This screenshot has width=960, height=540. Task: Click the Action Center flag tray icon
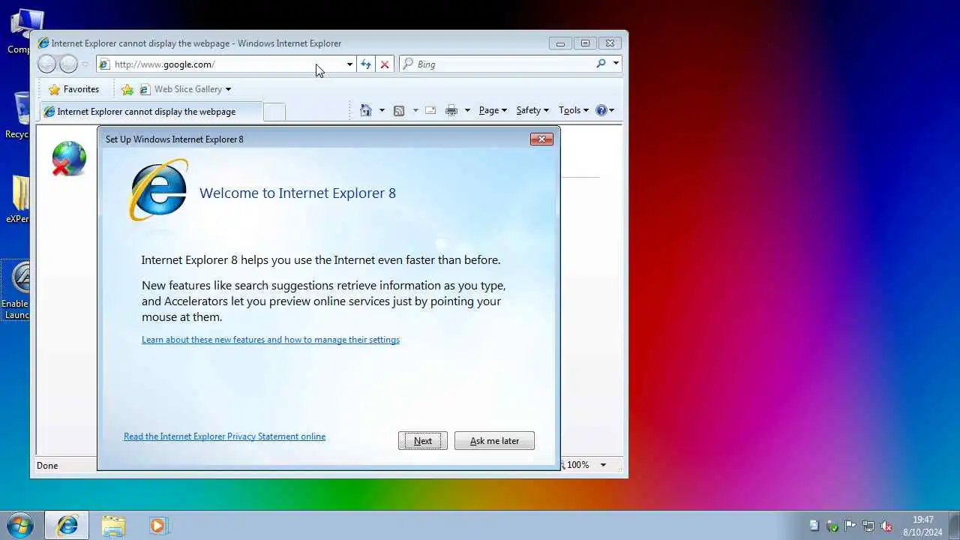850,526
